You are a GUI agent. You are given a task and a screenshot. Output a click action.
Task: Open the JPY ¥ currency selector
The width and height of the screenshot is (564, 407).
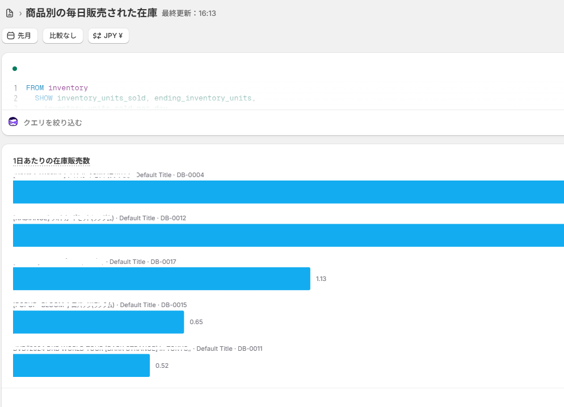pyautogui.click(x=108, y=36)
